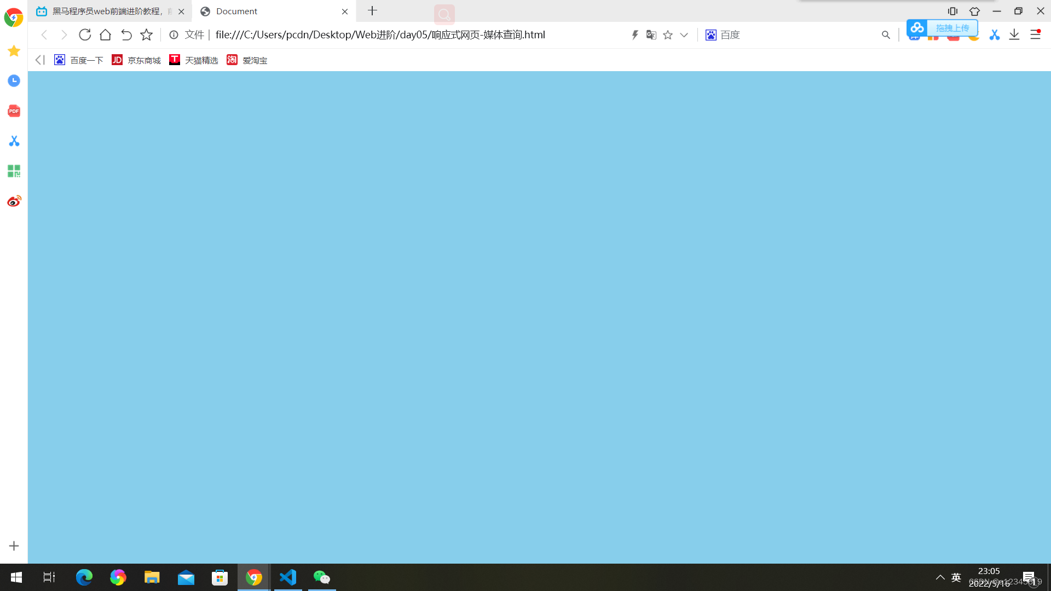This screenshot has height=591, width=1051.
Task: Open Visual Studio Code from taskbar
Action: pos(288,577)
